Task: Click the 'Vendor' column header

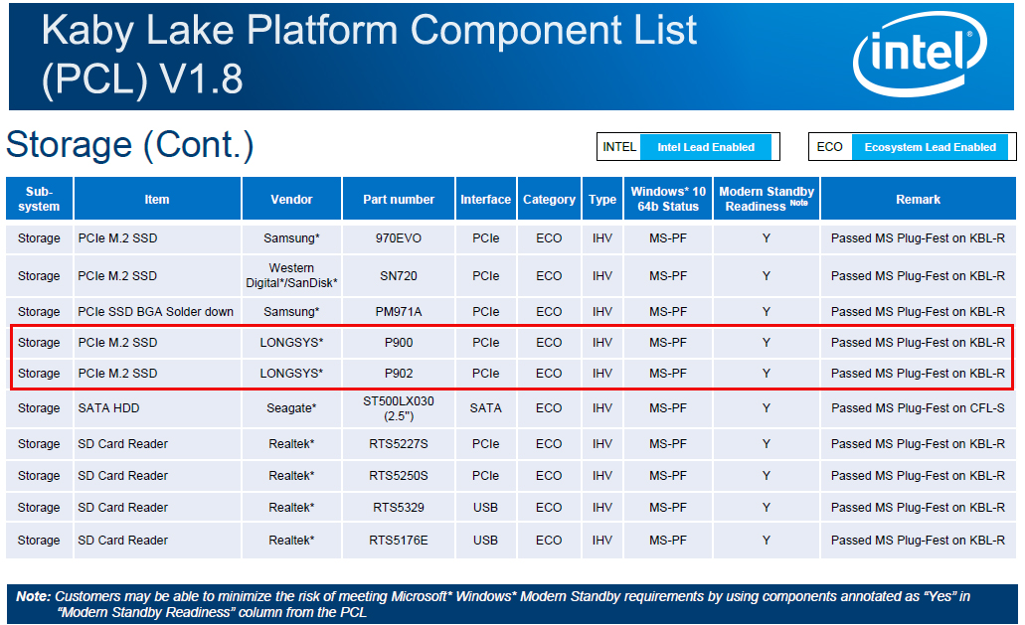Action: click(x=291, y=199)
